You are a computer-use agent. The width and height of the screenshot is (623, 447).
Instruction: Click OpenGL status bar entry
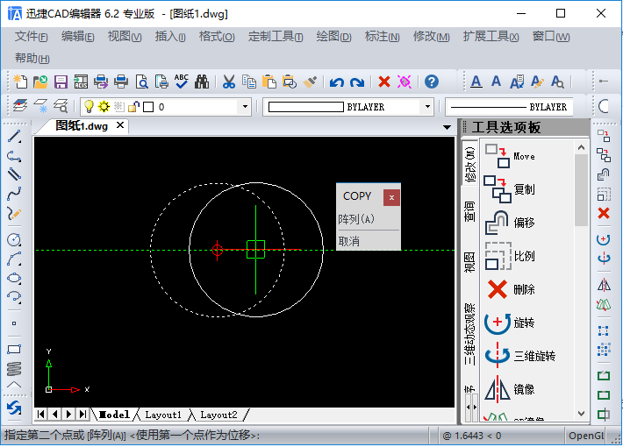coord(586,436)
